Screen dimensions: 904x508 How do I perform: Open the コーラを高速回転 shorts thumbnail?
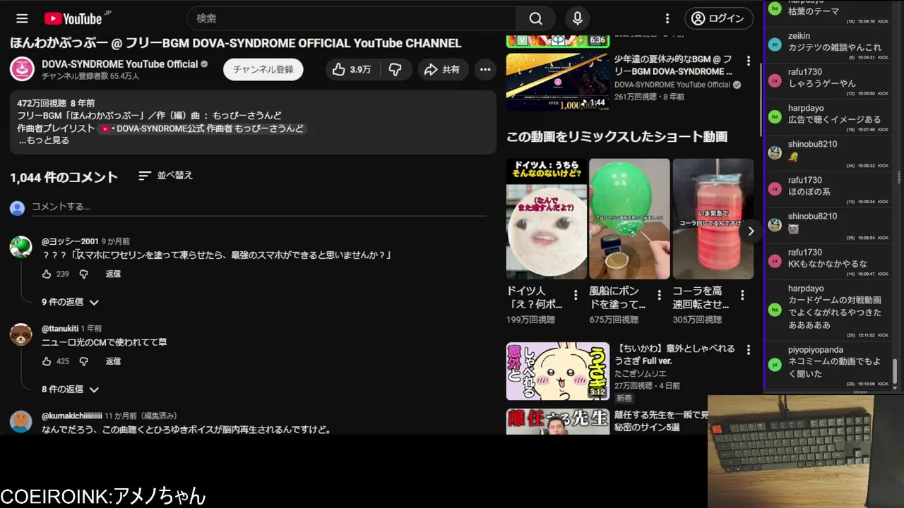[713, 219]
